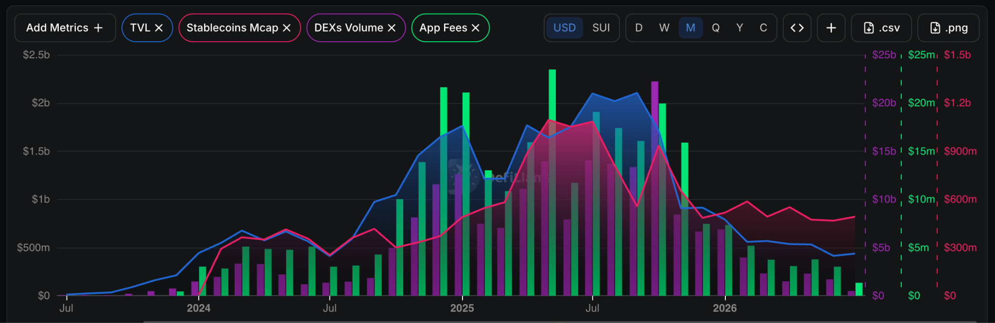Click the tallest purple DEXs Volume bar

[655, 188]
